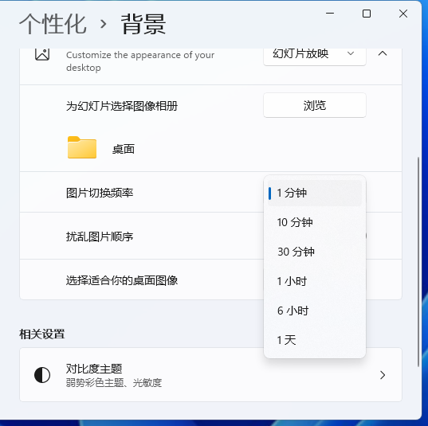Open 对比度主题 related settings
The width and height of the screenshot is (428, 426).
coord(210,375)
